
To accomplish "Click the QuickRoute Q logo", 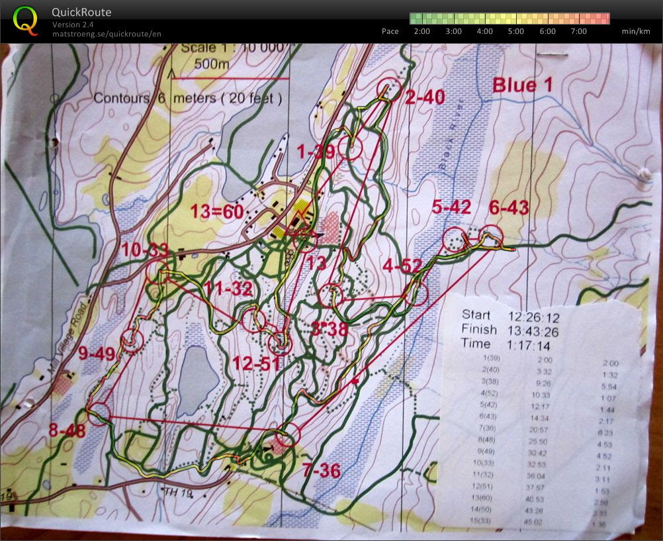I will pos(25,21).
